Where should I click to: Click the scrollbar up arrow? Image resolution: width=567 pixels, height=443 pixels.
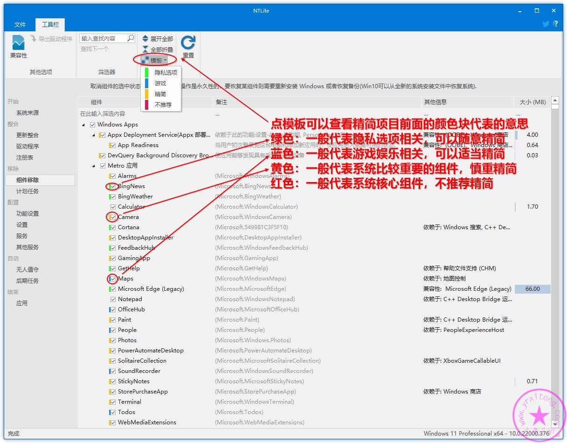(x=555, y=100)
